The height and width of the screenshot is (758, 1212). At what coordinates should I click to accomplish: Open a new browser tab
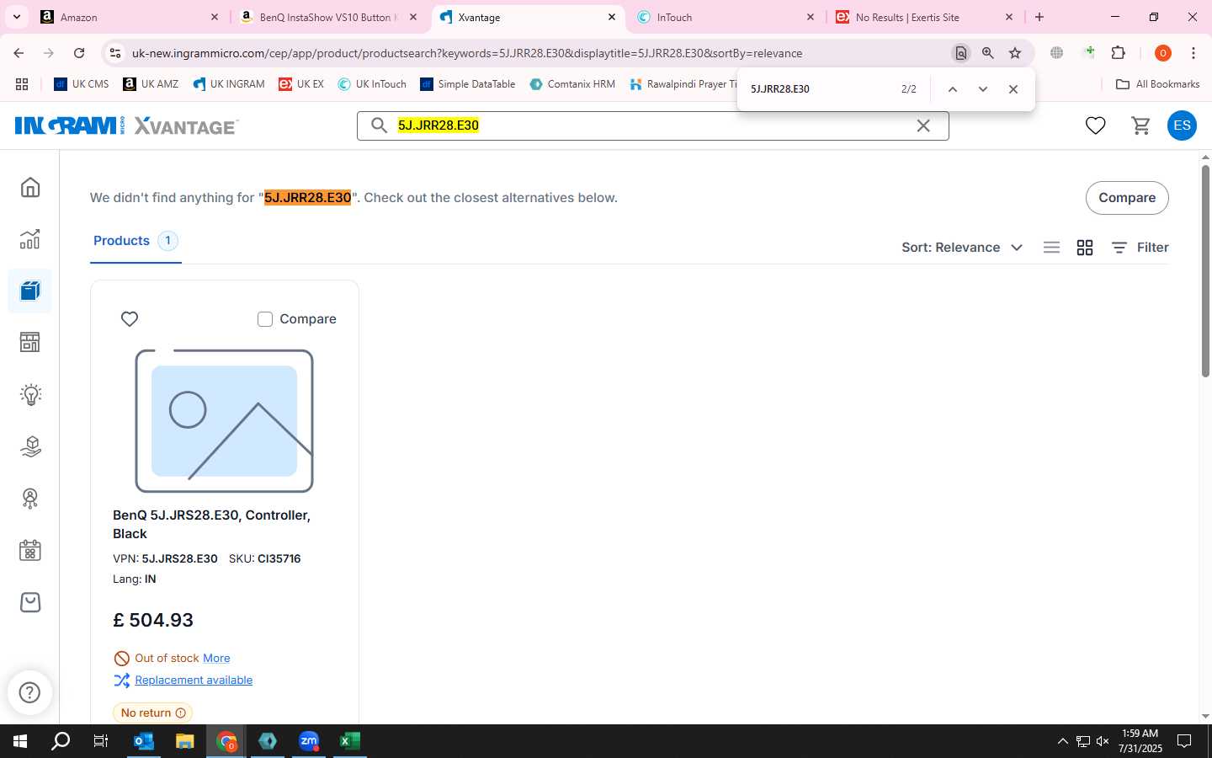pyautogui.click(x=1039, y=17)
